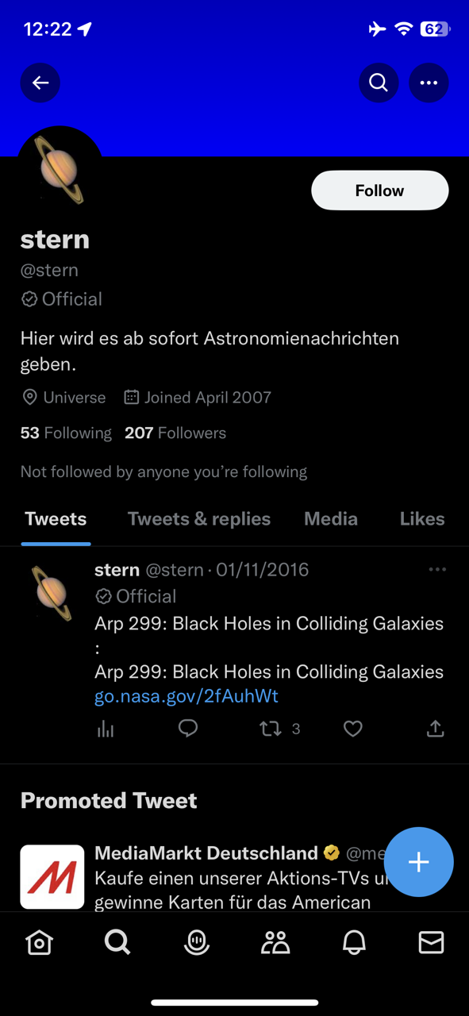Like the Arp 299 tweet
Image resolution: width=469 pixels, height=1016 pixels.
(x=353, y=729)
